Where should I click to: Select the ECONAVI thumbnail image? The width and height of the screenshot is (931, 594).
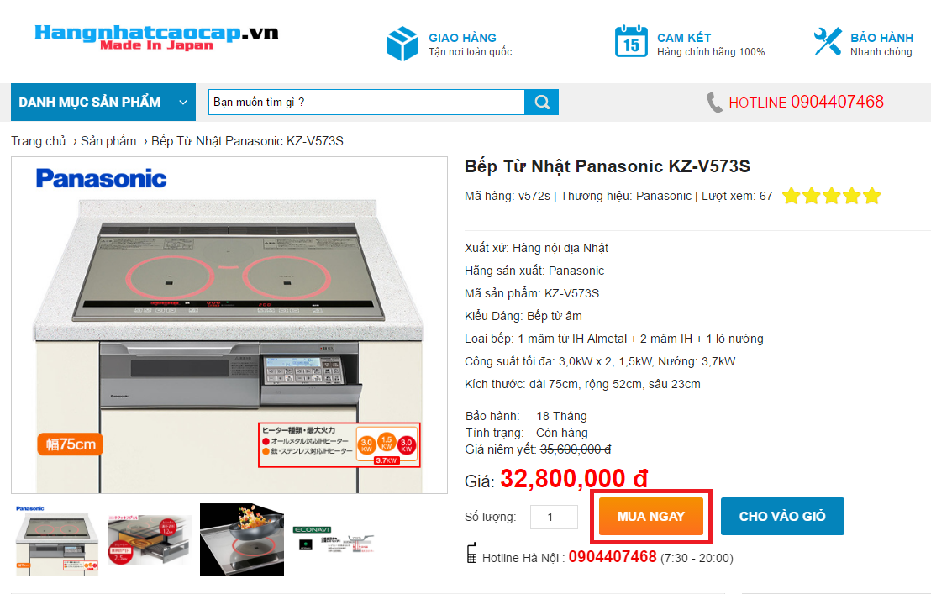click(x=334, y=540)
